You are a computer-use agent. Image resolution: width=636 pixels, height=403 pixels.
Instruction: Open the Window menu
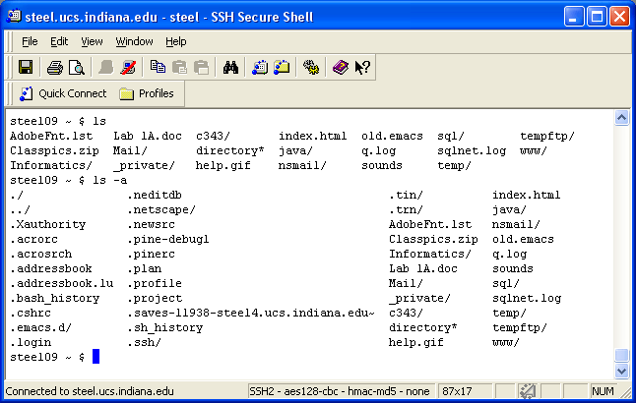pos(134,41)
